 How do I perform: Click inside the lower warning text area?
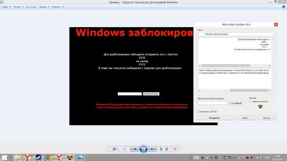tap(235, 79)
